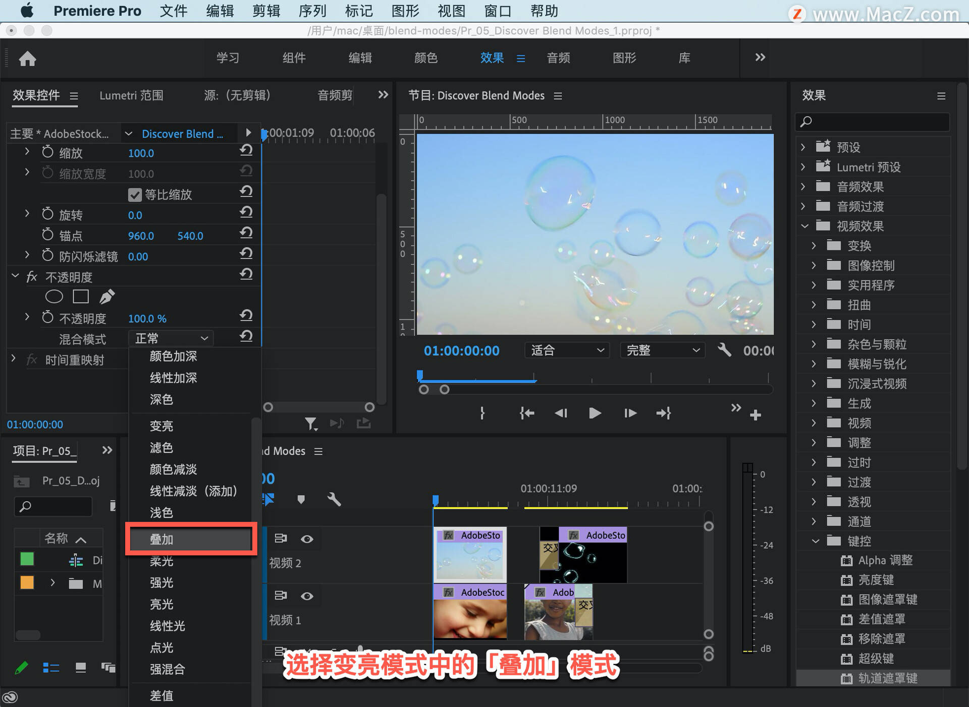Toggle the 等比缩放 uniform scale checkbox
969x707 pixels.
point(135,195)
